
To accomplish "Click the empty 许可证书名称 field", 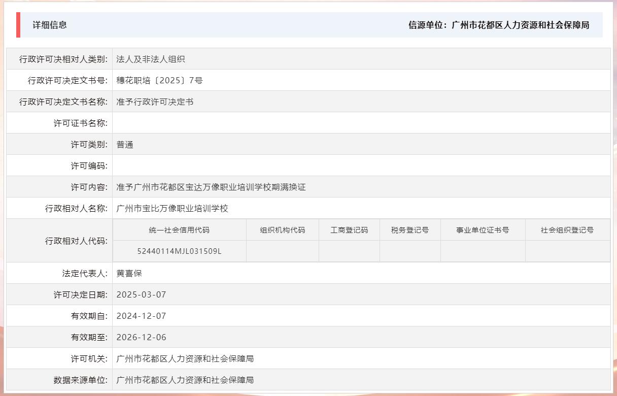I will click(203, 122).
